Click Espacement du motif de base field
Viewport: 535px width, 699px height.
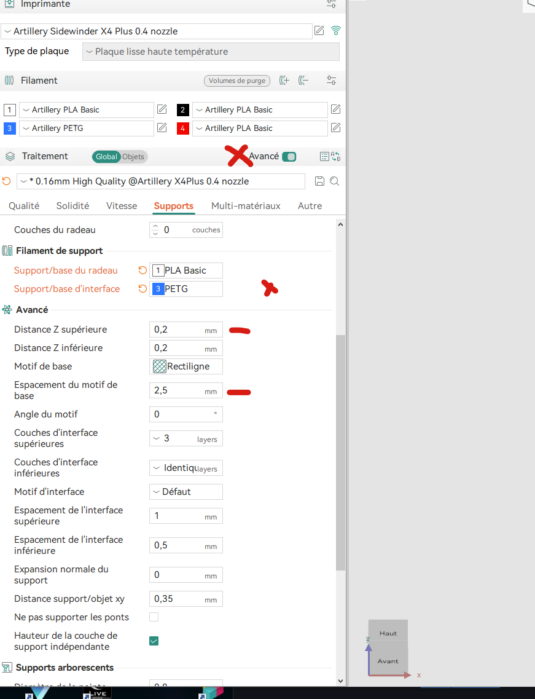tap(185, 390)
